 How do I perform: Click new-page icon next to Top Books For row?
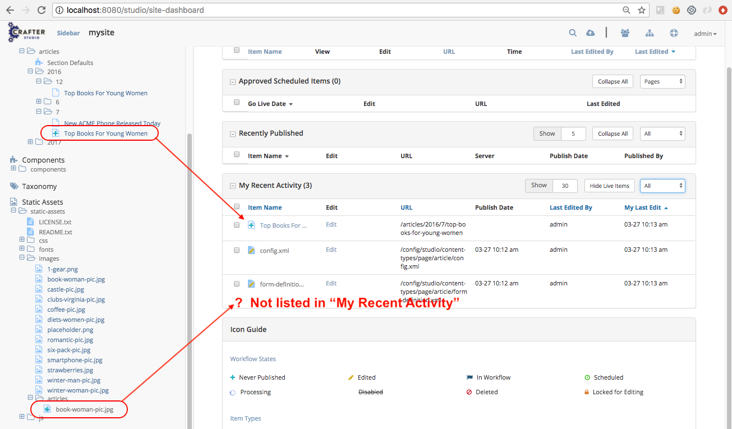point(251,225)
